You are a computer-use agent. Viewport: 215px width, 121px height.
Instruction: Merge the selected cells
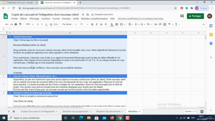point(121,25)
